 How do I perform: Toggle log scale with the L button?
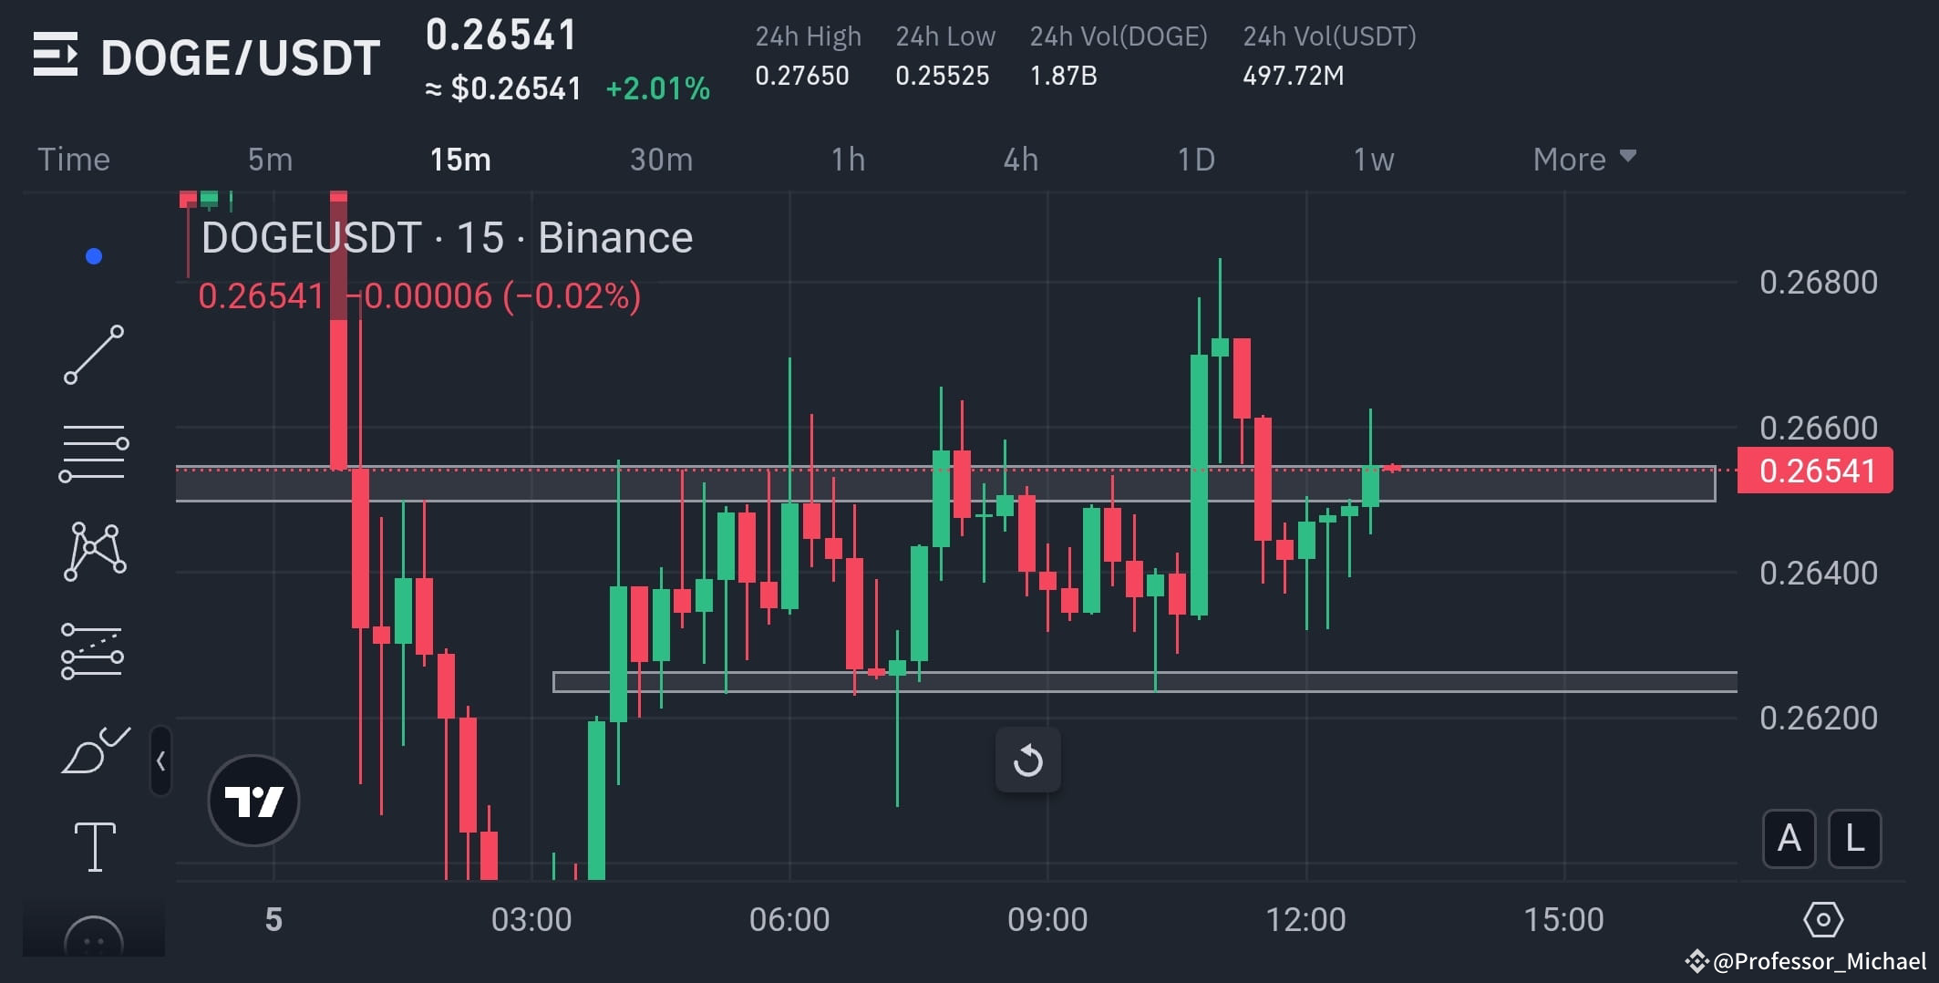(1854, 840)
